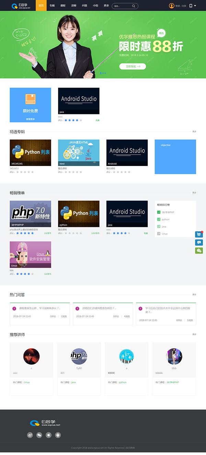Open the chat message floating icon
206x455 pixels.
pos(199,242)
